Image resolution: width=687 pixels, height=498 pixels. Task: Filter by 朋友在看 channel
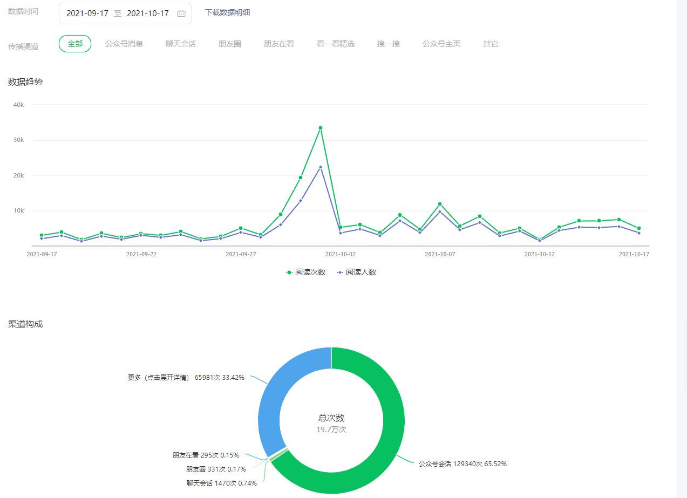pos(279,44)
